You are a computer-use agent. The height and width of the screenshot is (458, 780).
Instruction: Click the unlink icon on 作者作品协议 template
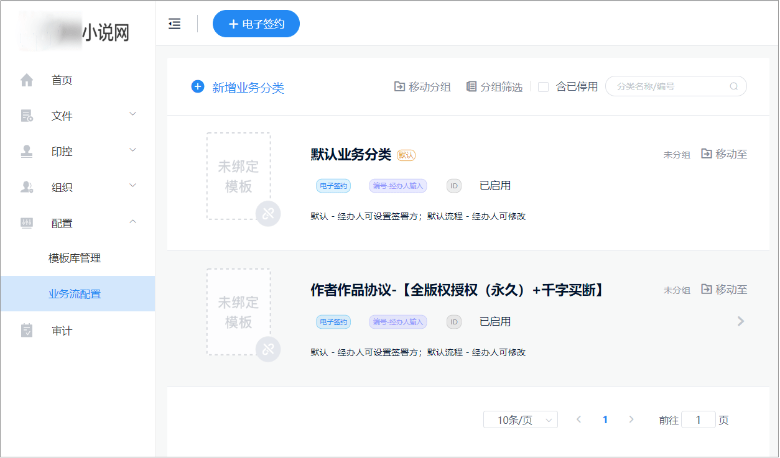[x=268, y=349]
